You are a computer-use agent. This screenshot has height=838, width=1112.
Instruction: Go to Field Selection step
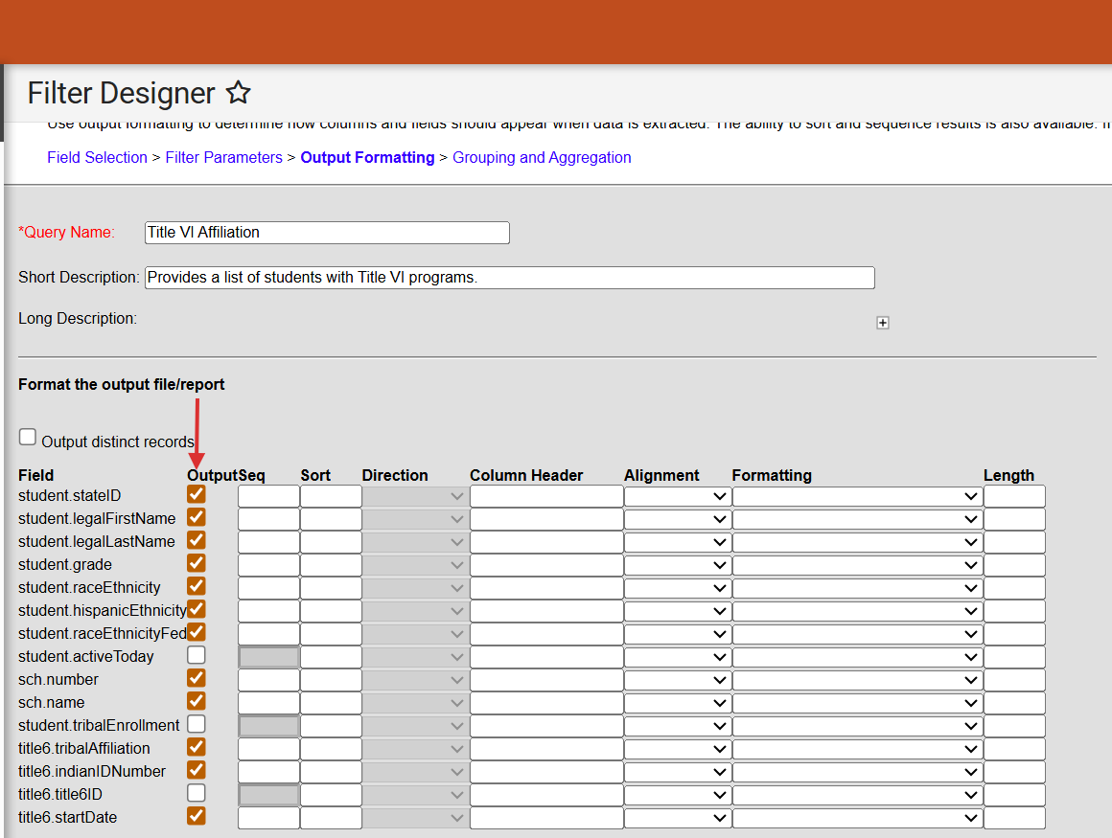click(97, 157)
